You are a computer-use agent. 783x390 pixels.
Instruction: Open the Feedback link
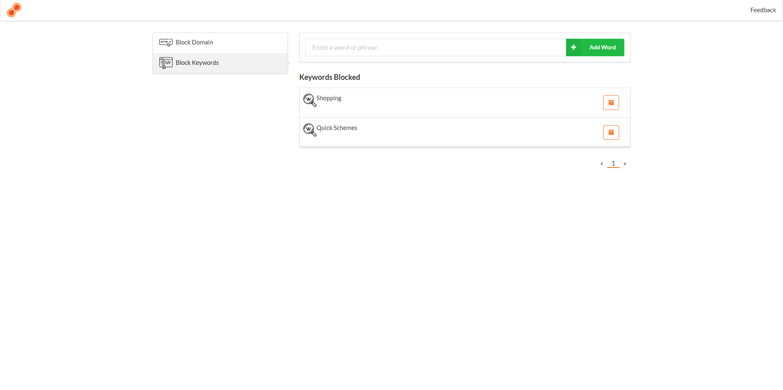pos(763,10)
